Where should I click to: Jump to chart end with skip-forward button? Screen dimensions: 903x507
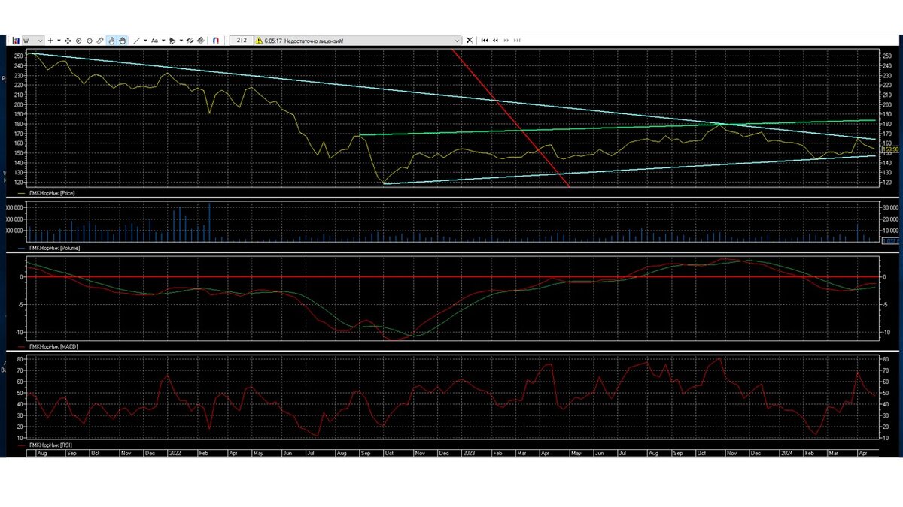point(518,41)
